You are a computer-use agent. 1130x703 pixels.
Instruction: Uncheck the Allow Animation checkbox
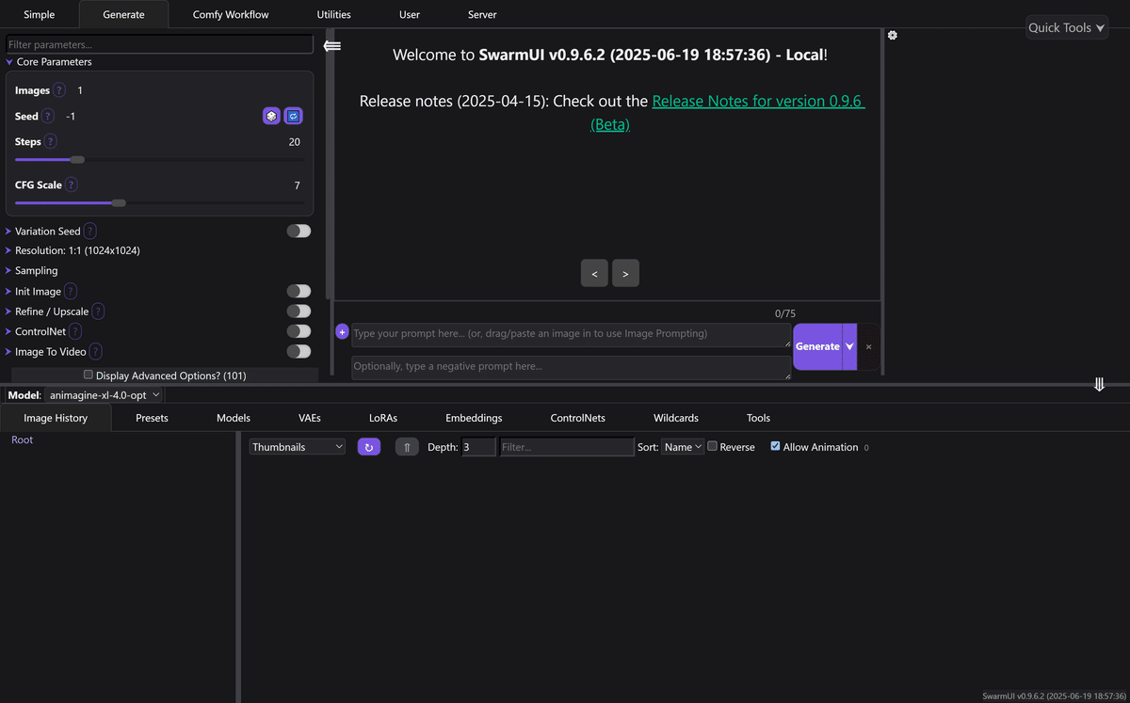(x=776, y=446)
